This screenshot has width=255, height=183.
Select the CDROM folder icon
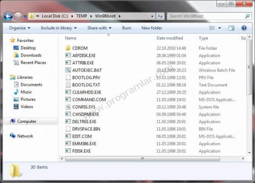[x=68, y=48]
